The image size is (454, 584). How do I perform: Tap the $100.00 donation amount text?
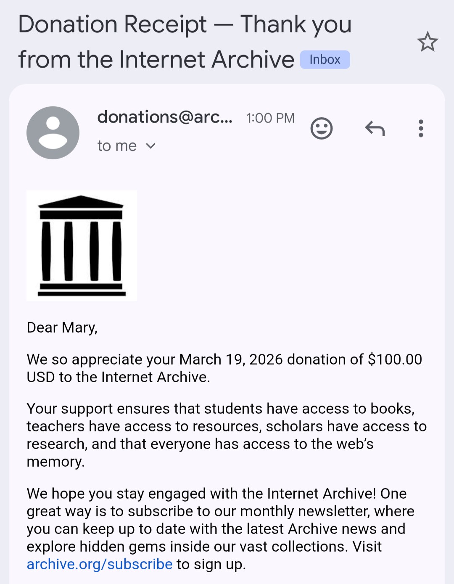[x=395, y=359]
